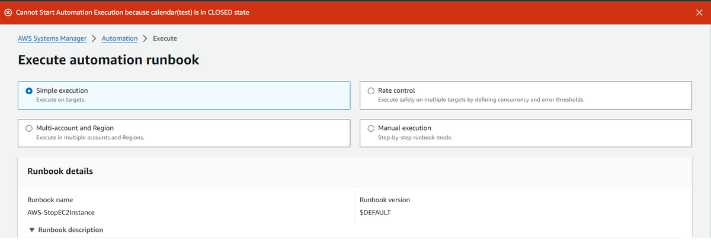
Task: Go to the Automation breadcrumb link
Action: 120,38
